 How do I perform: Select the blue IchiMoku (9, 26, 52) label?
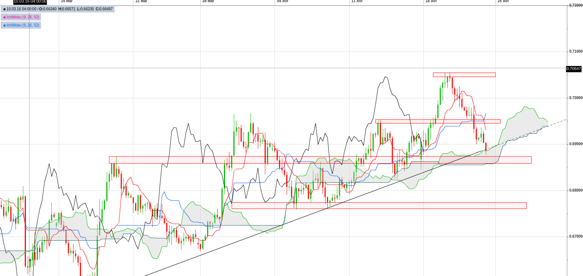point(23,25)
